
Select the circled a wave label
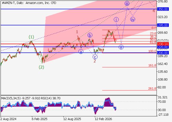81,52
